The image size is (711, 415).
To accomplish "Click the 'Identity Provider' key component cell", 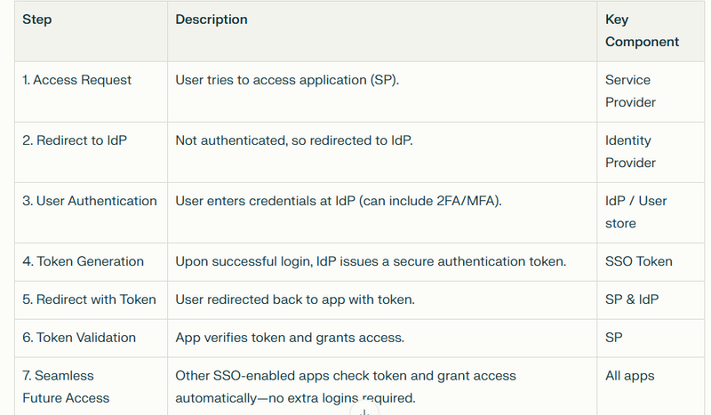I will [x=651, y=152].
